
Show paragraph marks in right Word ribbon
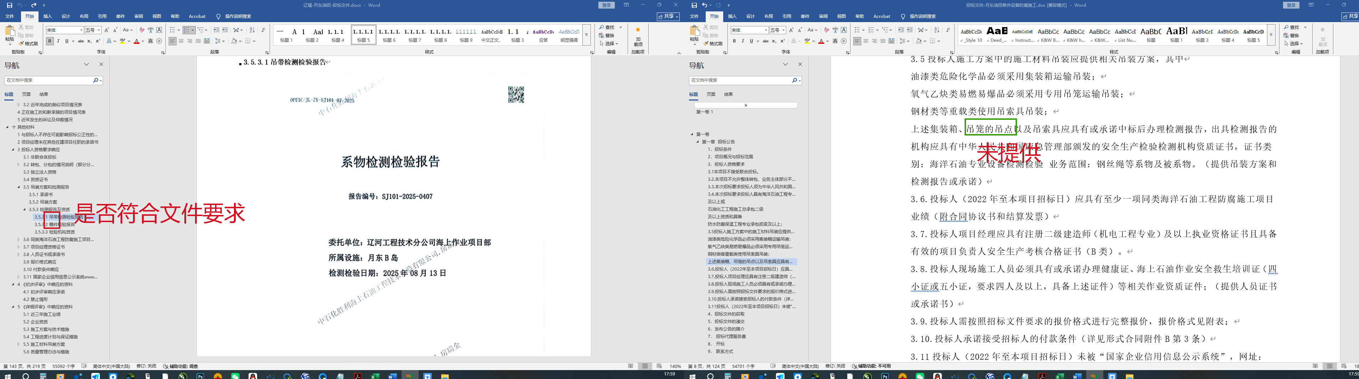coord(947,30)
